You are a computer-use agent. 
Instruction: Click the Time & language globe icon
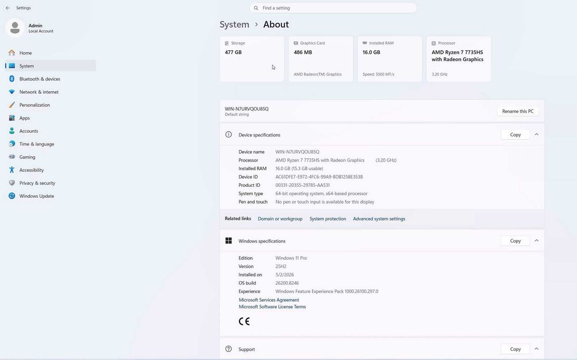12,144
